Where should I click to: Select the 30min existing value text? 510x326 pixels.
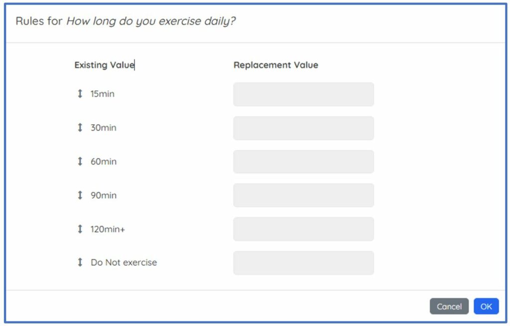tap(104, 128)
